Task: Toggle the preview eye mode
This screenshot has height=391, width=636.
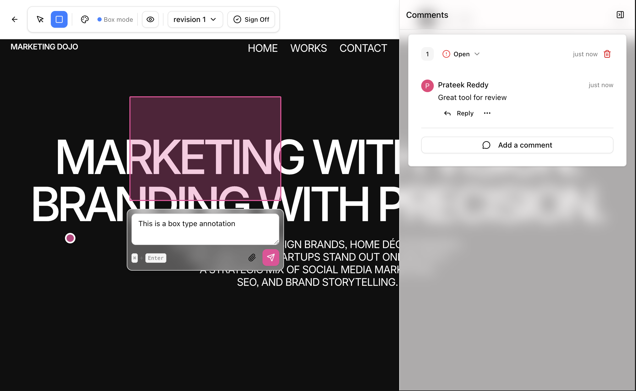Action: (x=150, y=19)
